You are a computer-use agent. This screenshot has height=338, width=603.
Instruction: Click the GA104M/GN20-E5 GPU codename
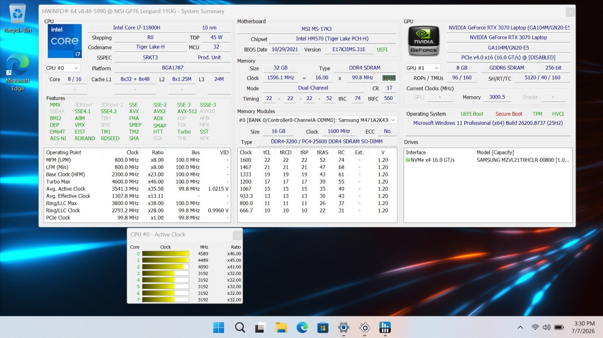point(508,48)
